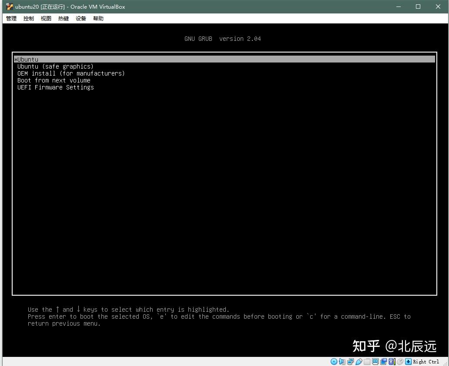Open the 帮助 menu
Screen dimensions: 449x366
coord(98,19)
